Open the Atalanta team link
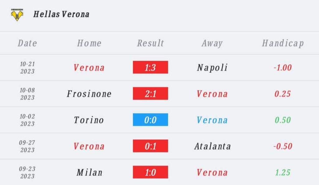The image size is (319, 185). click(x=212, y=146)
